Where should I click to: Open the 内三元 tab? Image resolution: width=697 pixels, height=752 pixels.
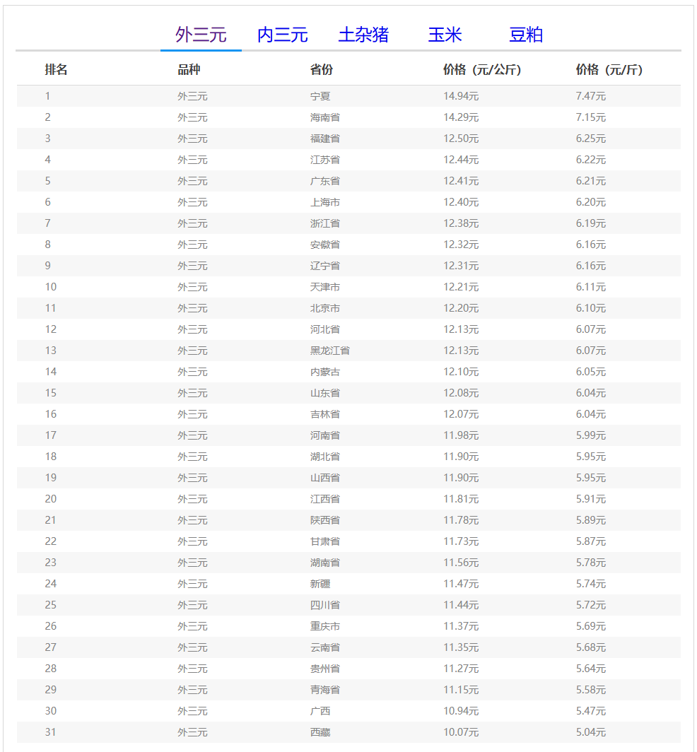coord(282,35)
